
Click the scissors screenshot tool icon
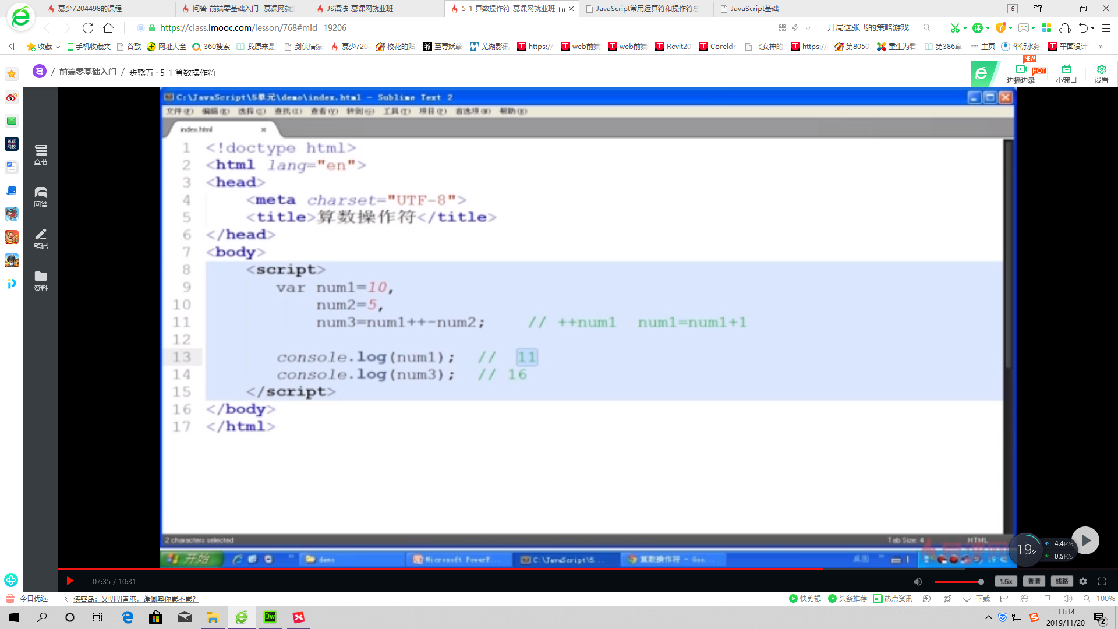(x=955, y=28)
